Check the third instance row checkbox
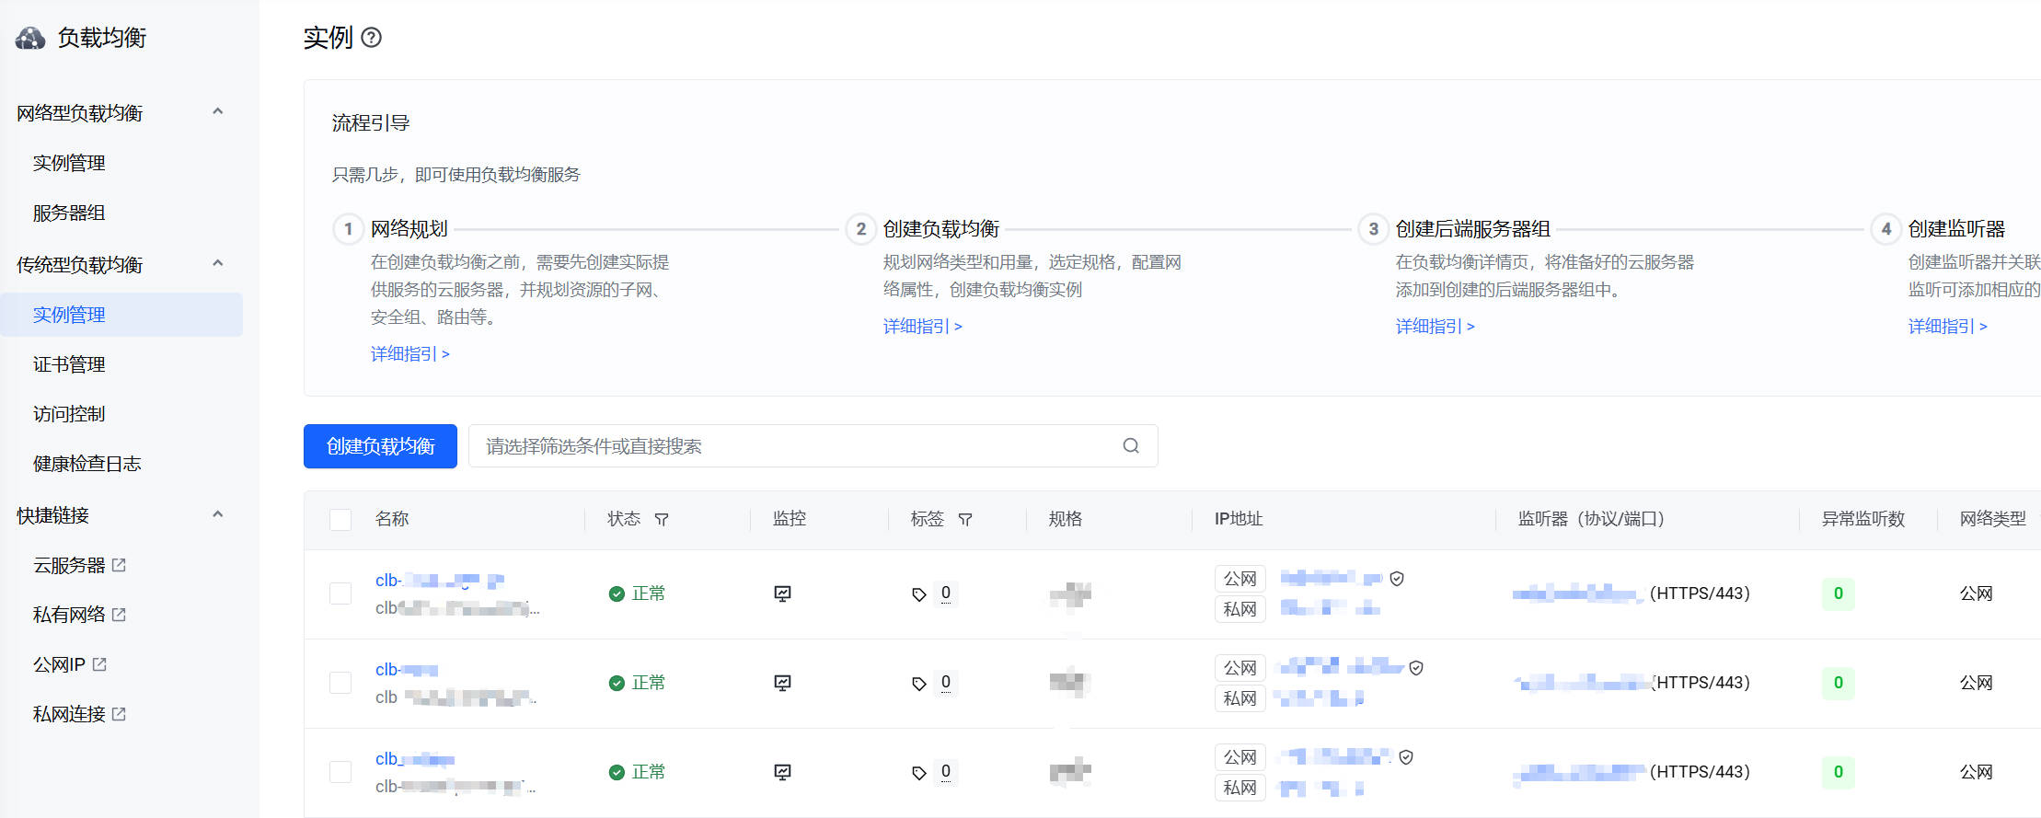This screenshot has width=2041, height=818. pos(340,772)
